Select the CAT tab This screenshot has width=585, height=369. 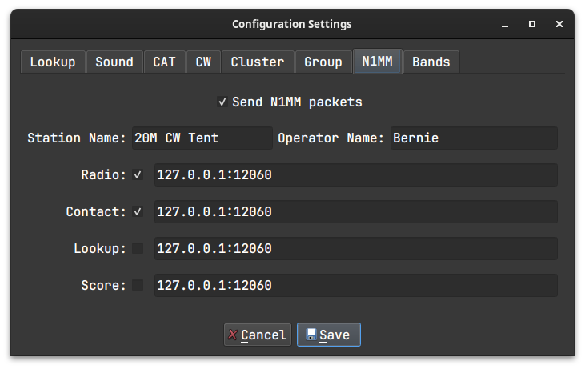click(x=165, y=62)
